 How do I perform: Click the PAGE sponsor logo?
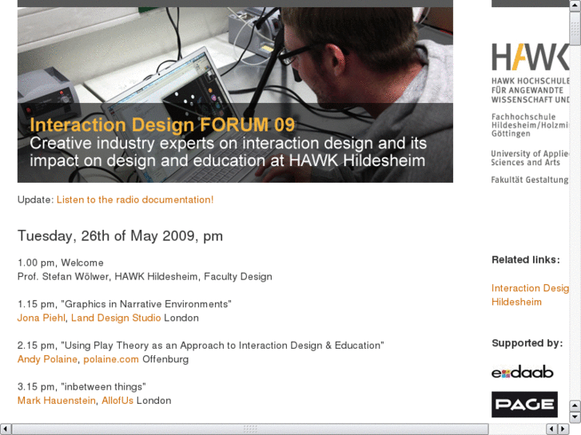point(524,405)
